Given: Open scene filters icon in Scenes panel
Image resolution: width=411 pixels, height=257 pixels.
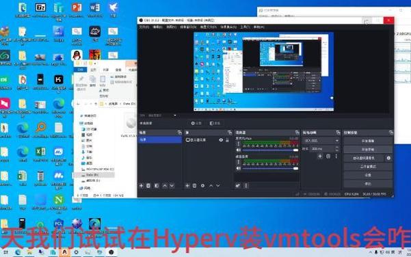Looking at the screenshot, I should pos(157,186).
